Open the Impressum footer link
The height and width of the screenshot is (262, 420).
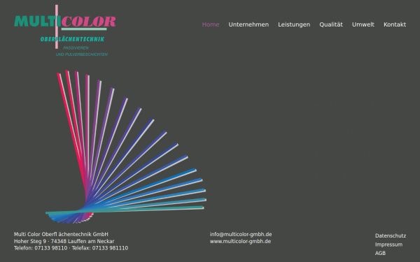pos(388,245)
